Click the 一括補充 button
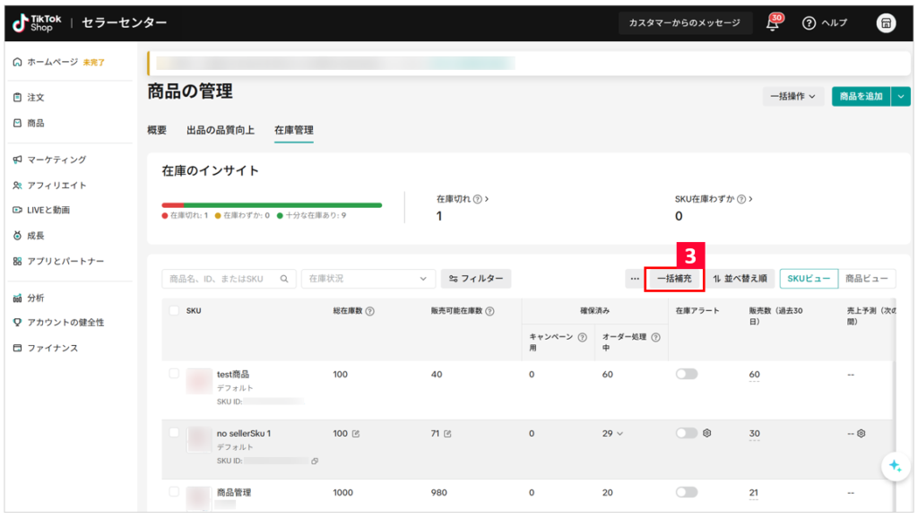This screenshot has width=918, height=519. point(674,279)
